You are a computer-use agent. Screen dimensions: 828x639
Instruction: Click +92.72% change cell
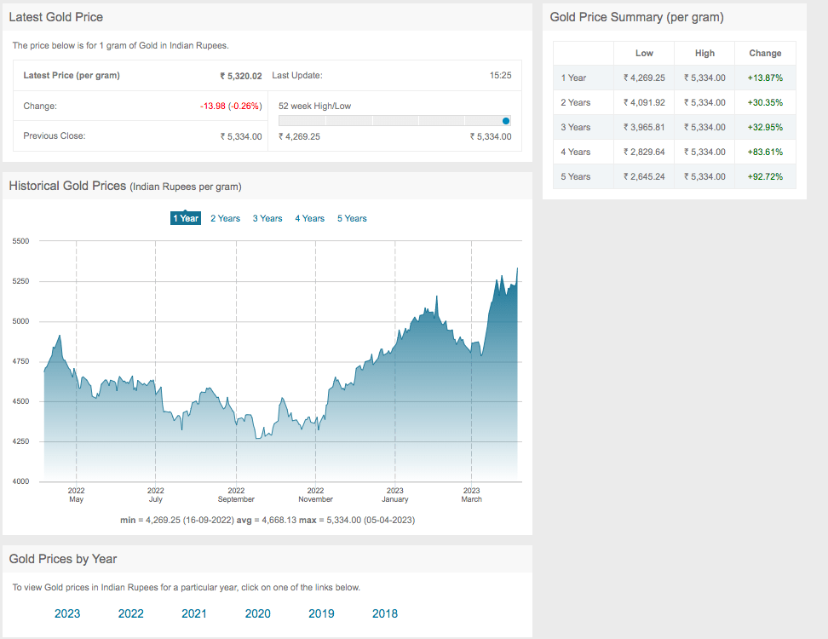pos(765,177)
